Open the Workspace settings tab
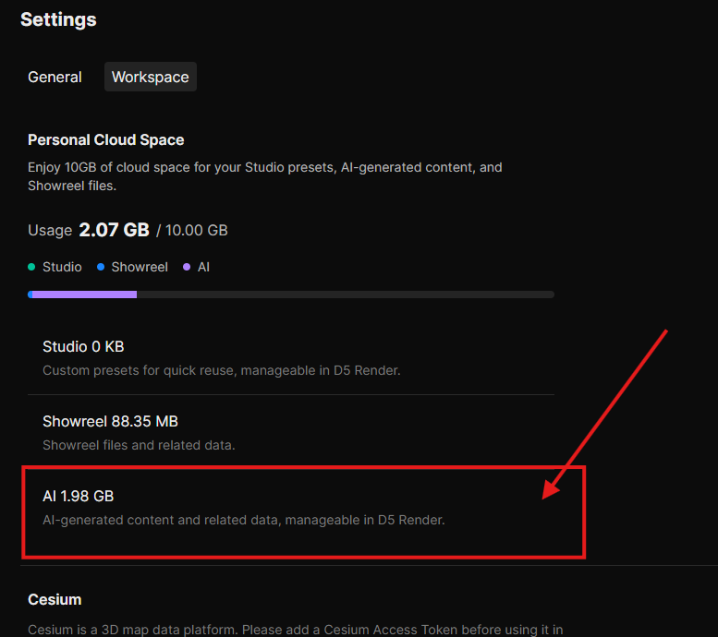 [150, 78]
